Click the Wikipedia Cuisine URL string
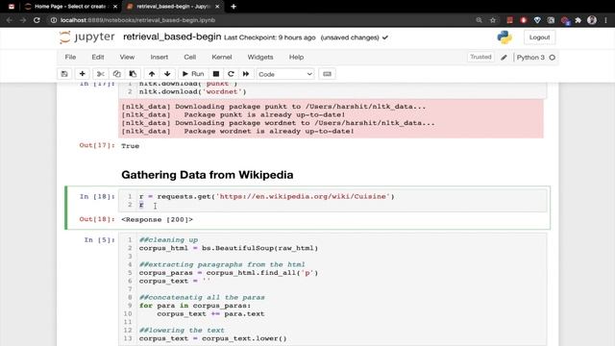 coord(304,196)
